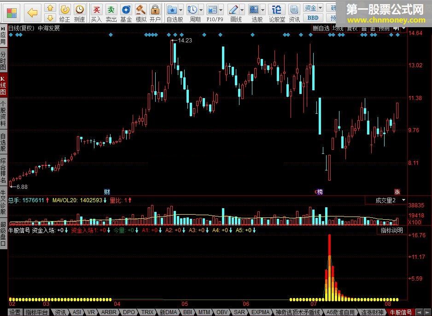The image size is (432, 316).
Task: Click the 中海发展 stock name
Action: tap(49, 28)
